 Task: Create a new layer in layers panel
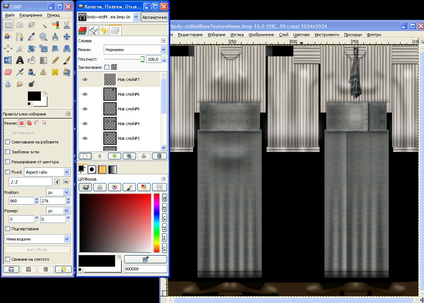click(85, 156)
